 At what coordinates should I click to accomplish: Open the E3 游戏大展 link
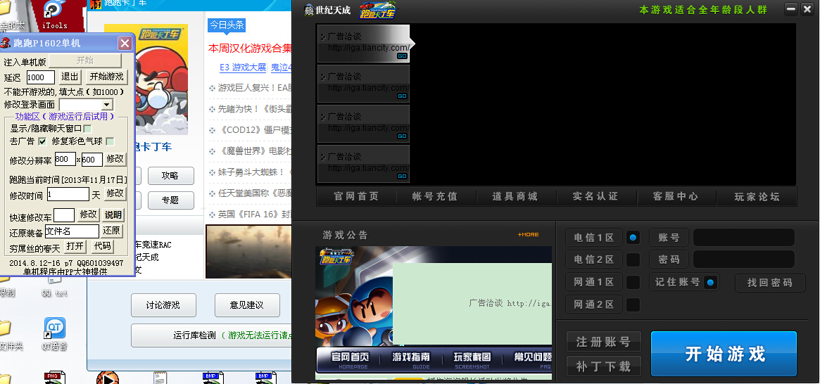[243, 68]
